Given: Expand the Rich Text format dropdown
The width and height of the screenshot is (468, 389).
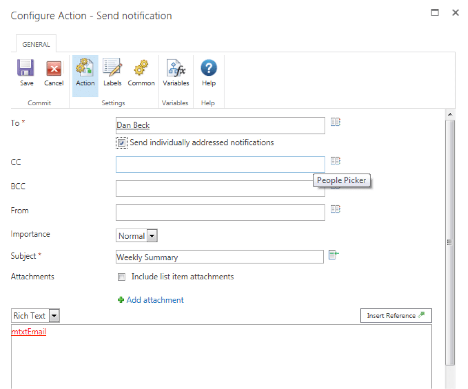Looking at the screenshot, I should tap(54, 316).
